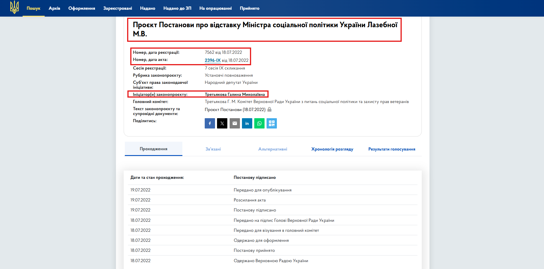Open Прийнято in top navigation

250,8
